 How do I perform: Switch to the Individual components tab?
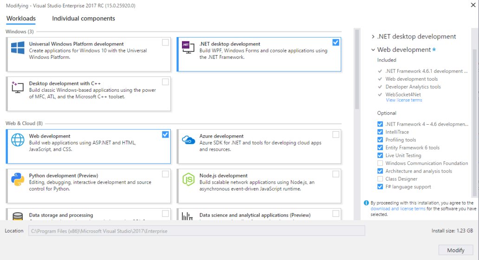(84, 19)
